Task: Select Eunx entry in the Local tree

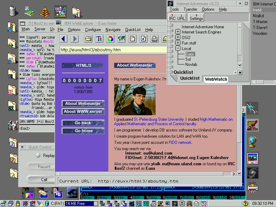Action: (189, 54)
